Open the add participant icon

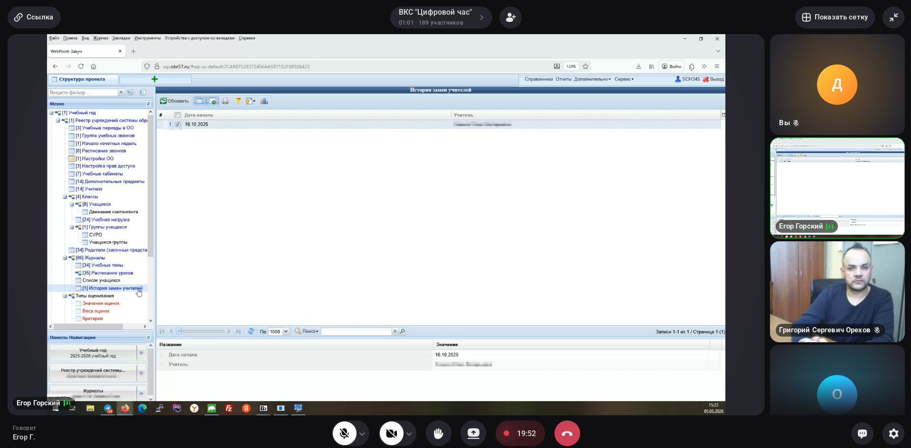pos(510,18)
